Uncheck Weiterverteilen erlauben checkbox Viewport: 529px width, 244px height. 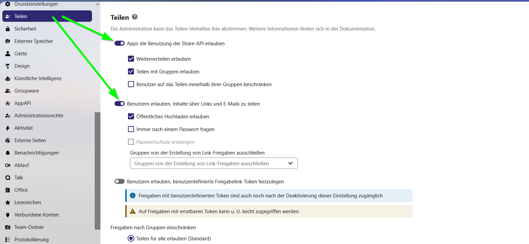131,59
